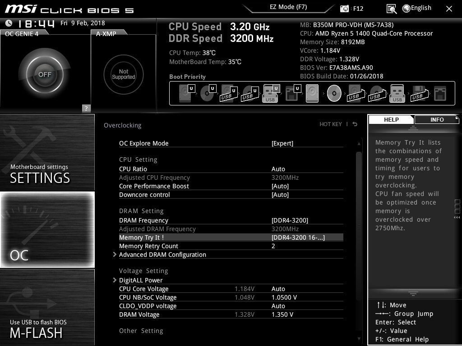
Task: Select the UEFI hard disk boot device icon
Action: pos(186,93)
